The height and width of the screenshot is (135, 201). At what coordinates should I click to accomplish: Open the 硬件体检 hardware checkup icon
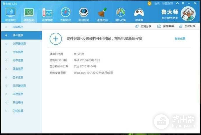[x=11, y=13]
